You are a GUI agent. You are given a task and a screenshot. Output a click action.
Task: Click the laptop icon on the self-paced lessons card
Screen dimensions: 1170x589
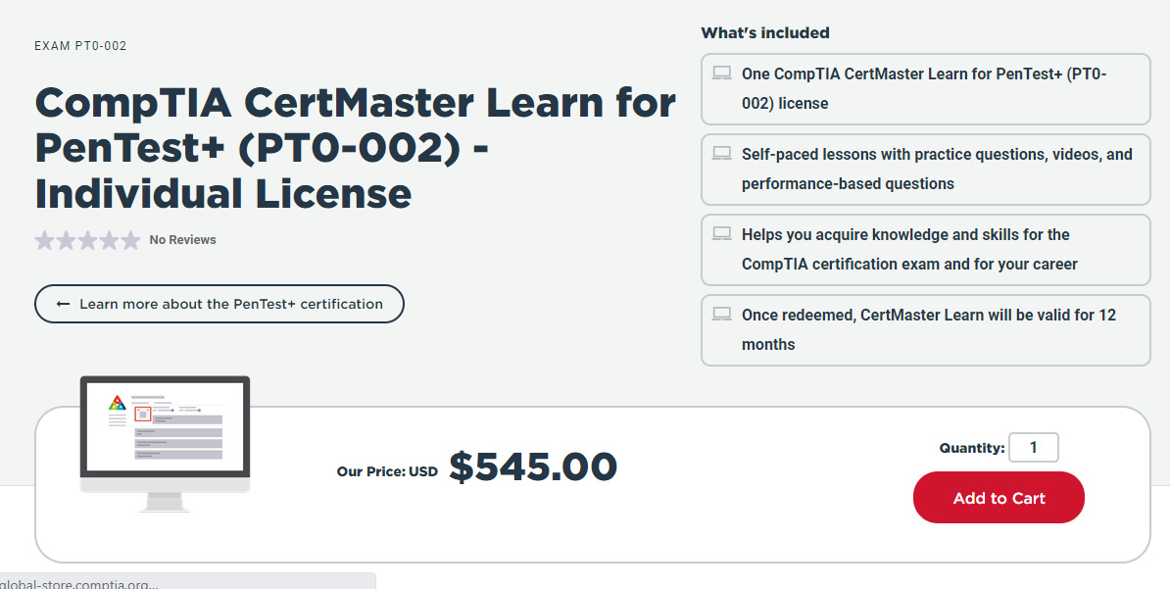point(722,152)
